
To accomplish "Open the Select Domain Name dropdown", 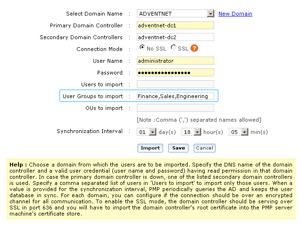I will pos(175,14).
